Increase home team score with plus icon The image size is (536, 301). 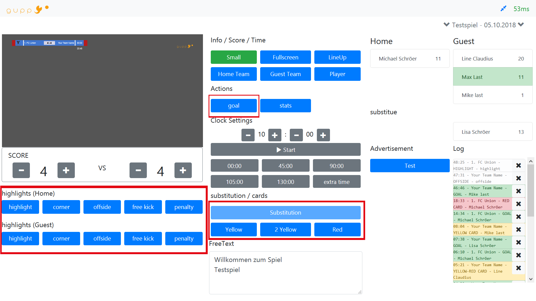(x=66, y=170)
